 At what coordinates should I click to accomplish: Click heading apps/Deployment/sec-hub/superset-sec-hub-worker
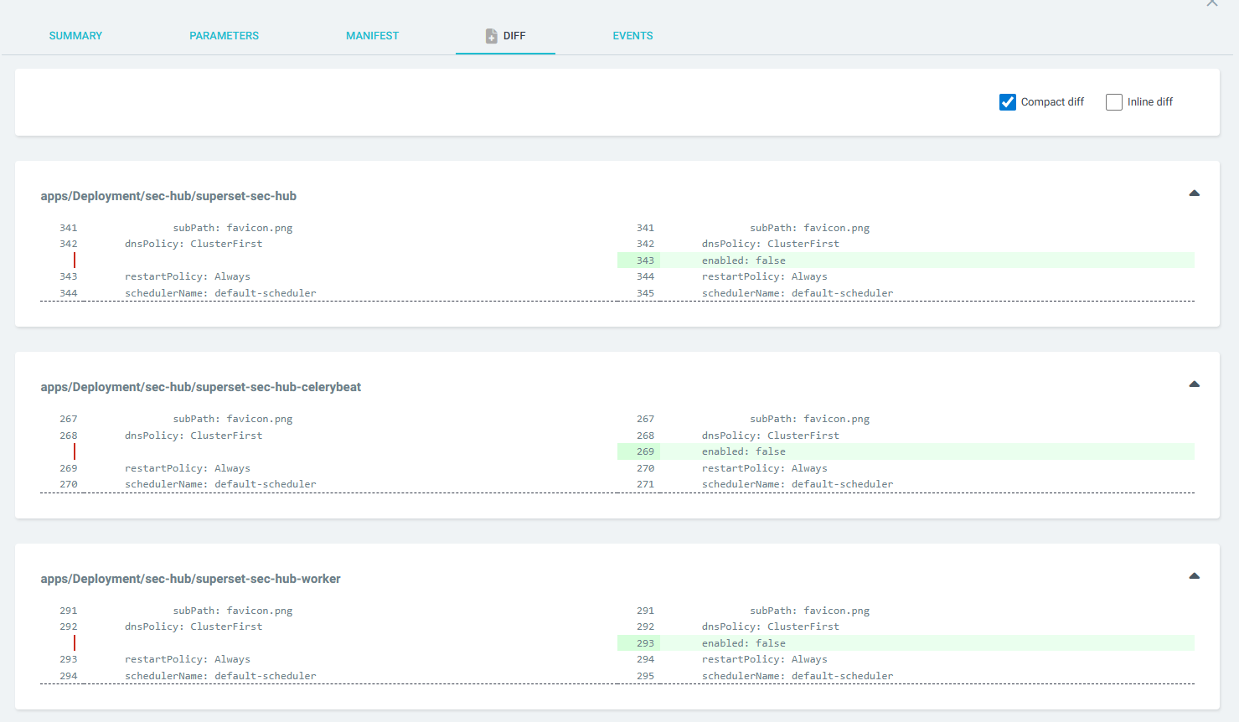190,579
